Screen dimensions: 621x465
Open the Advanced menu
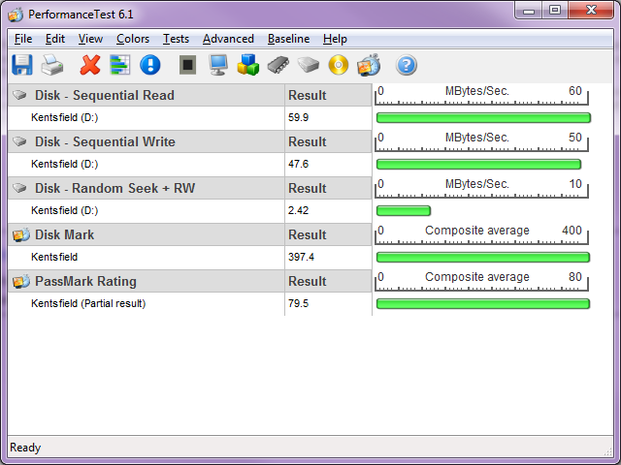point(228,39)
